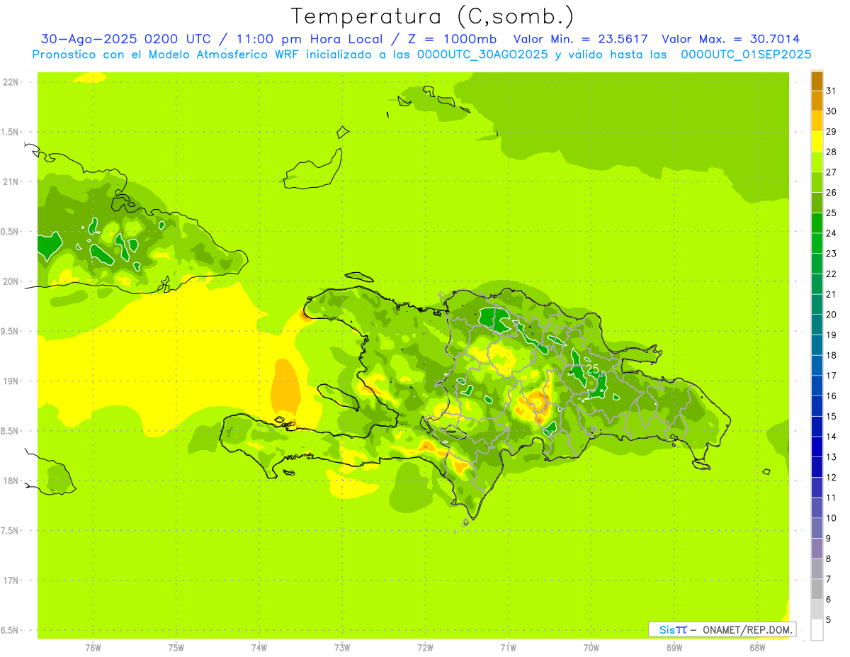This screenshot has height=657, width=850.
Task: Click the "8.5N" latitude axis label
Action: (x=11, y=431)
